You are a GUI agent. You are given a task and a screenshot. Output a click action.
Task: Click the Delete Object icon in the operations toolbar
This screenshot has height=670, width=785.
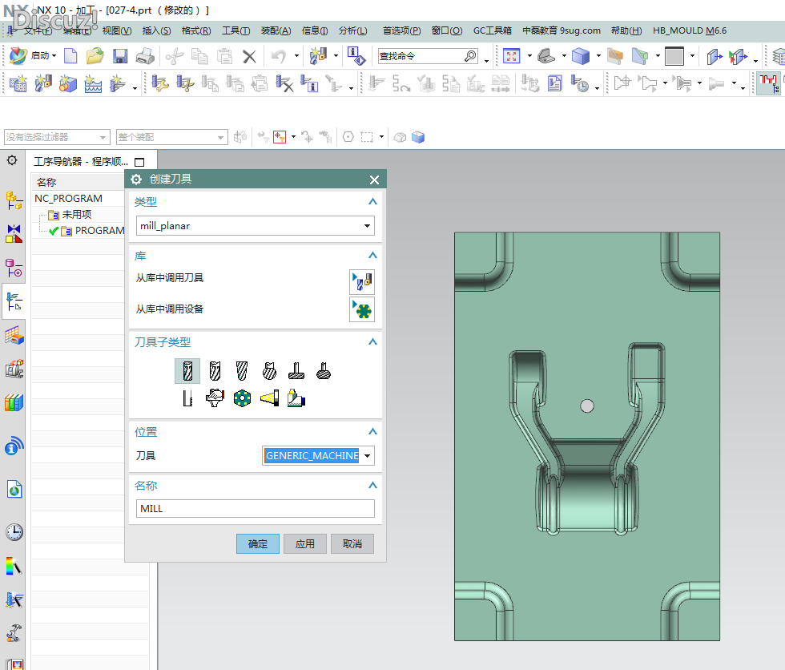(x=284, y=83)
